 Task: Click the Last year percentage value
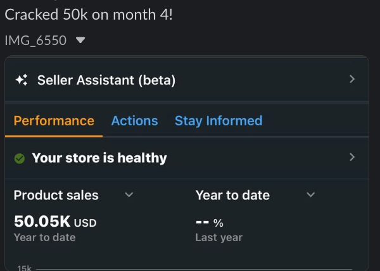(x=210, y=222)
